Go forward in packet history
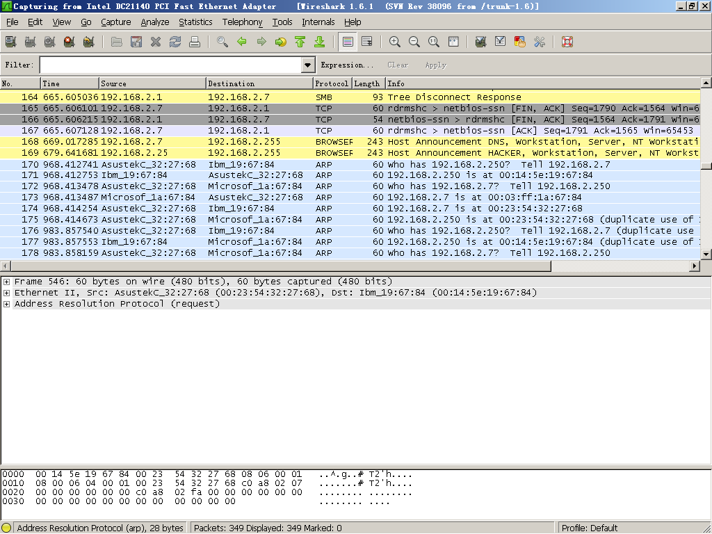Viewport: 712px width, 534px height. [261, 42]
